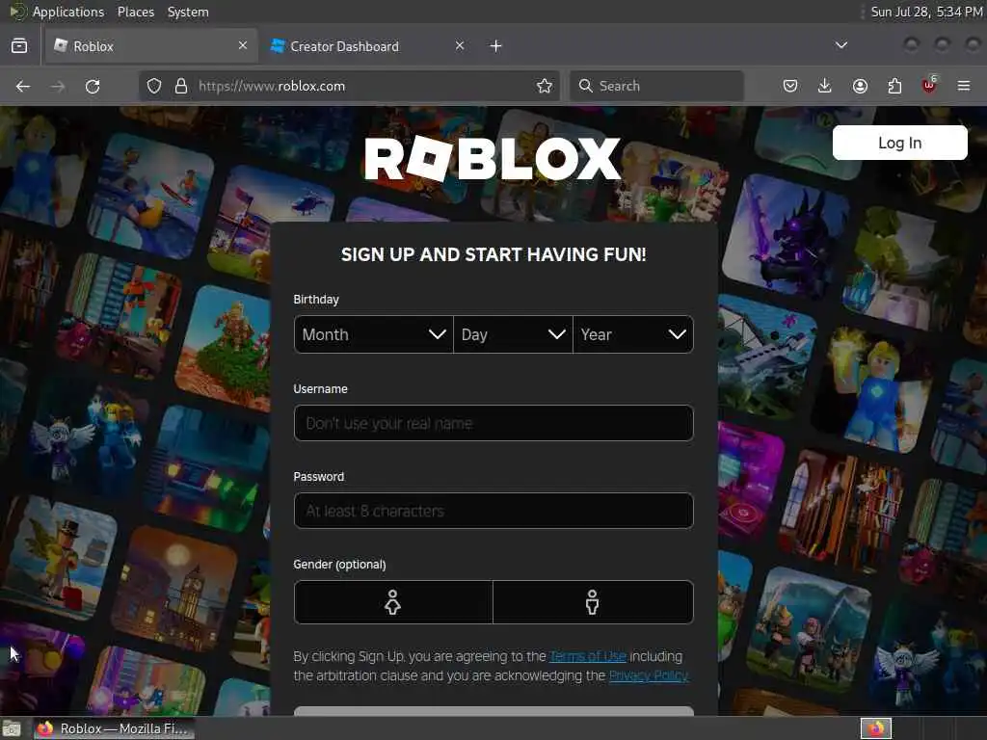
Task: Open the System menu
Action: 188,12
